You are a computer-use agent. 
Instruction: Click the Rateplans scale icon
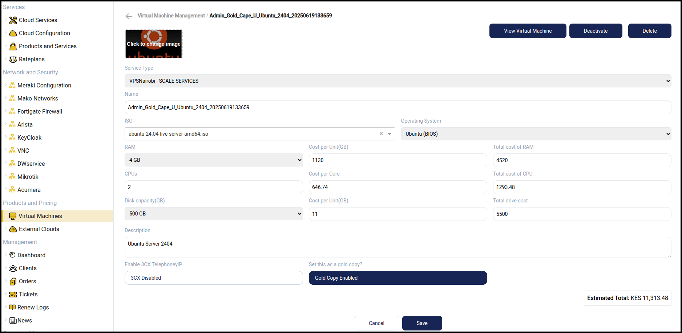coord(13,59)
